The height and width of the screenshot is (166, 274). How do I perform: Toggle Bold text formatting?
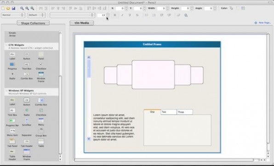tap(115, 15)
